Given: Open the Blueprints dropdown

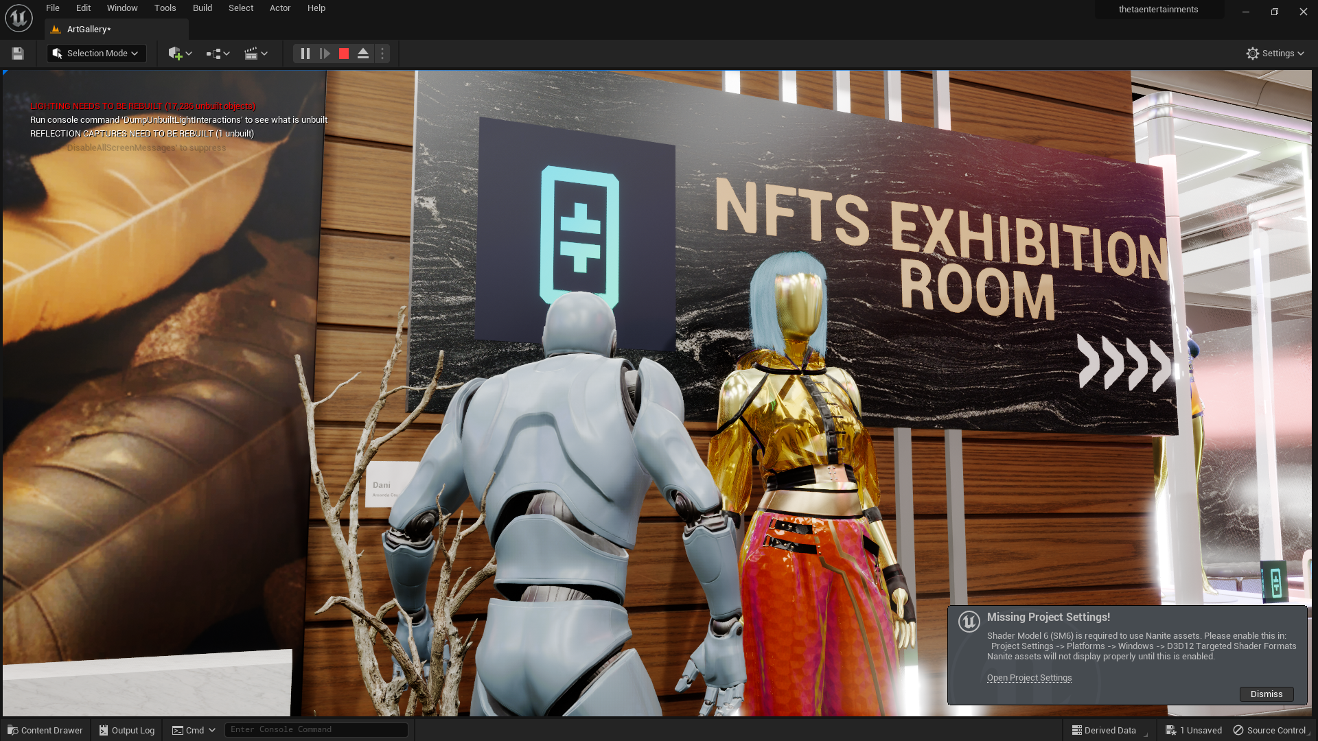Looking at the screenshot, I should (218, 54).
